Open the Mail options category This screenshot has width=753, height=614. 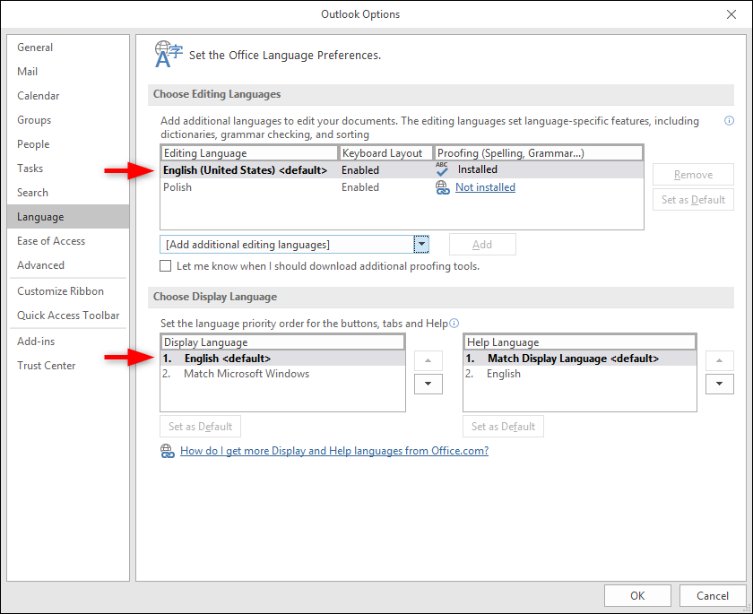pos(28,72)
